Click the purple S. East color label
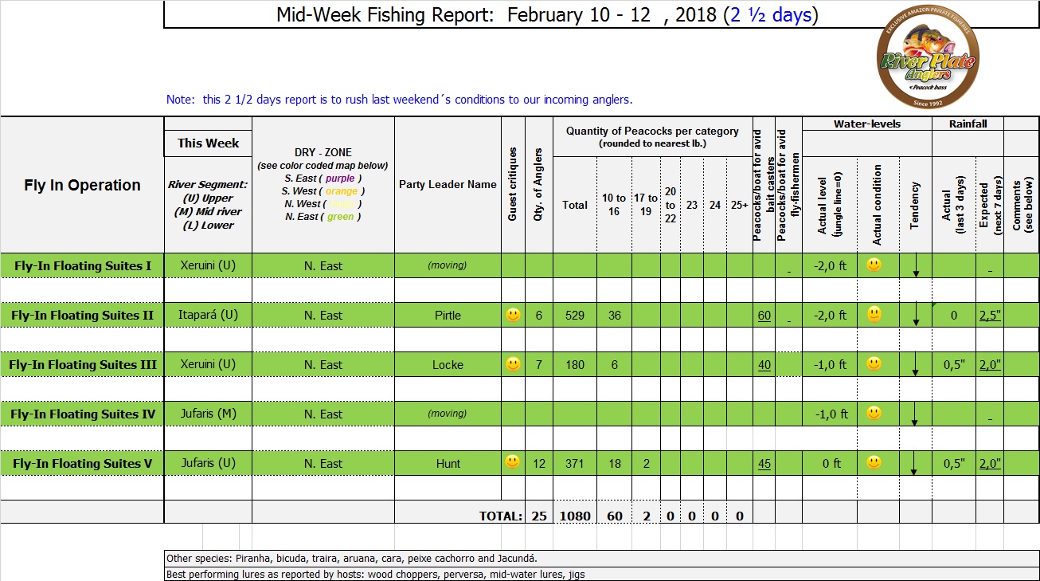1040x581 pixels. pos(340,179)
